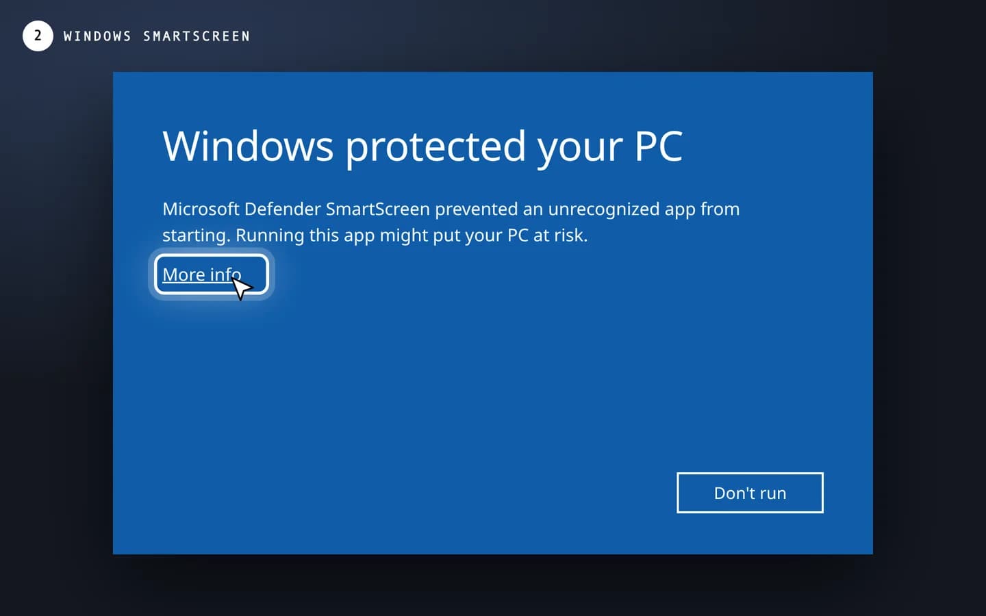Select the heading "Windows protected your PC"
Screen dimensions: 986x616
point(422,146)
